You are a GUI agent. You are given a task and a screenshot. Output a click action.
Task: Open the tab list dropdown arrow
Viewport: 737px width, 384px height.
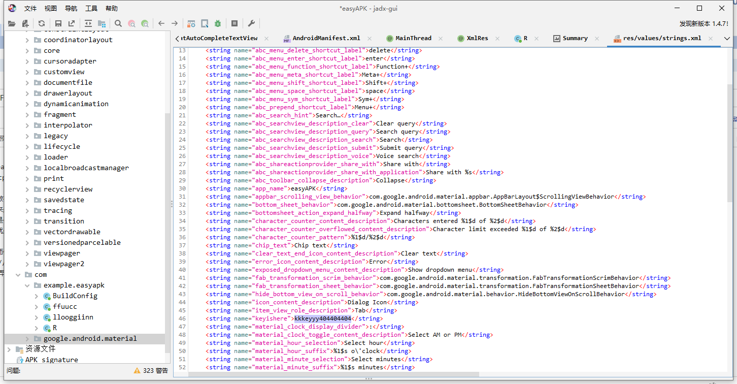click(x=727, y=39)
